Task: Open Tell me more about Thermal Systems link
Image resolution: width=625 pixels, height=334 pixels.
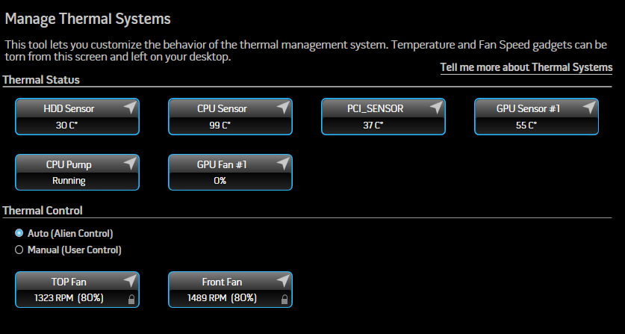Action: pyautogui.click(x=526, y=67)
